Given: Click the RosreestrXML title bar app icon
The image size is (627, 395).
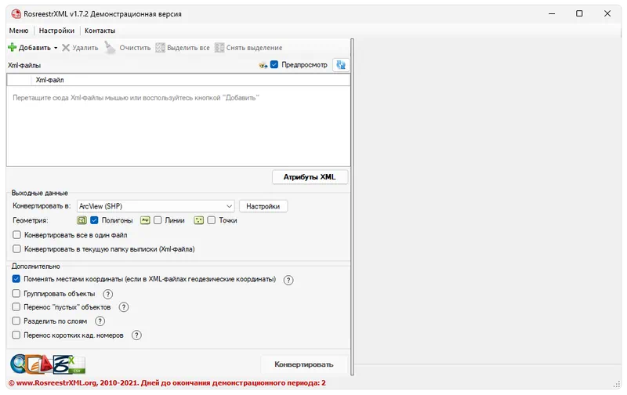Looking at the screenshot, I should (x=16, y=13).
